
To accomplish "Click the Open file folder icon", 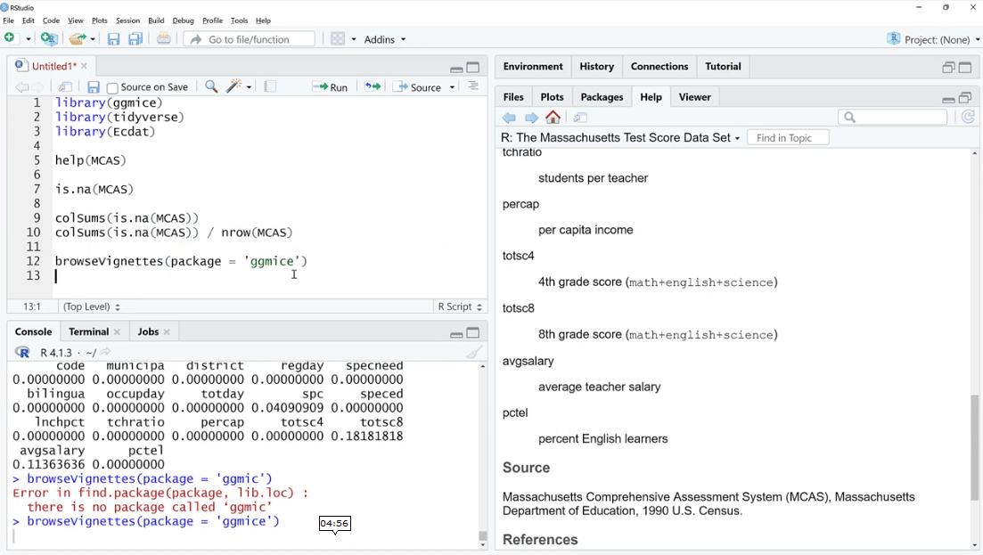I will pyautogui.click(x=78, y=39).
